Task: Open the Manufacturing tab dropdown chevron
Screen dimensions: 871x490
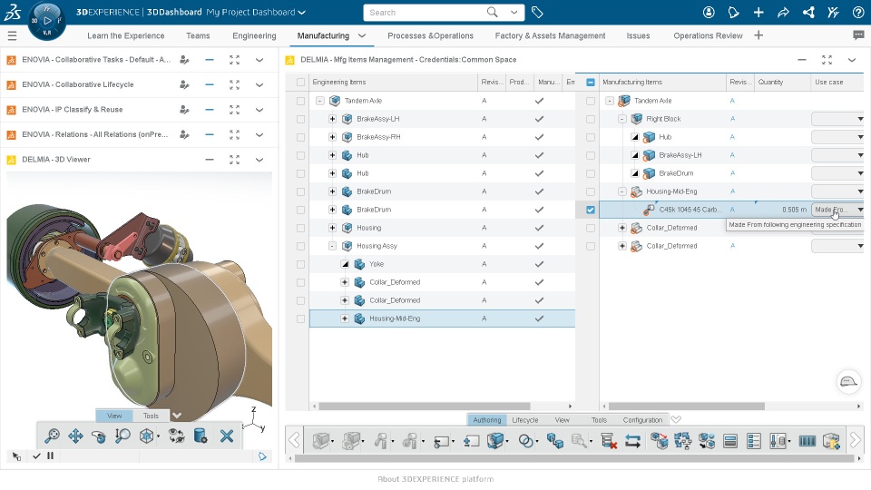Action: point(362,35)
